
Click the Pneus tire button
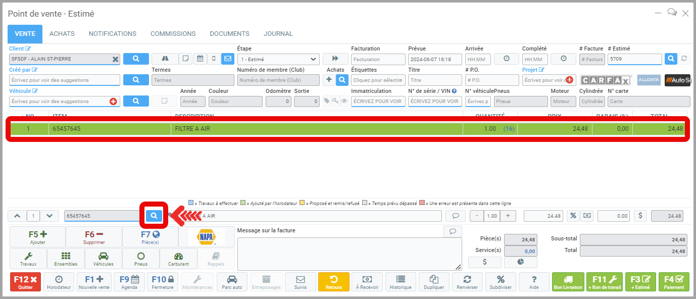coord(141,259)
